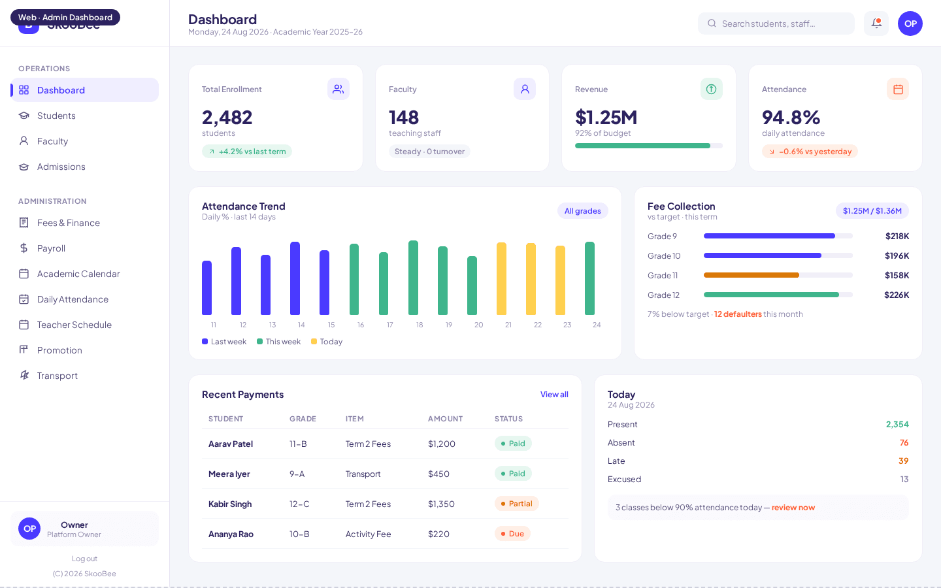Viewport: 941px width, 588px height.
Task: Click the Present count 2,354
Action: (897, 425)
